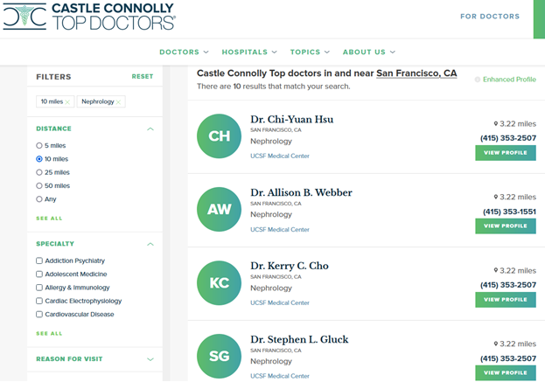Reset all filters

143,76
